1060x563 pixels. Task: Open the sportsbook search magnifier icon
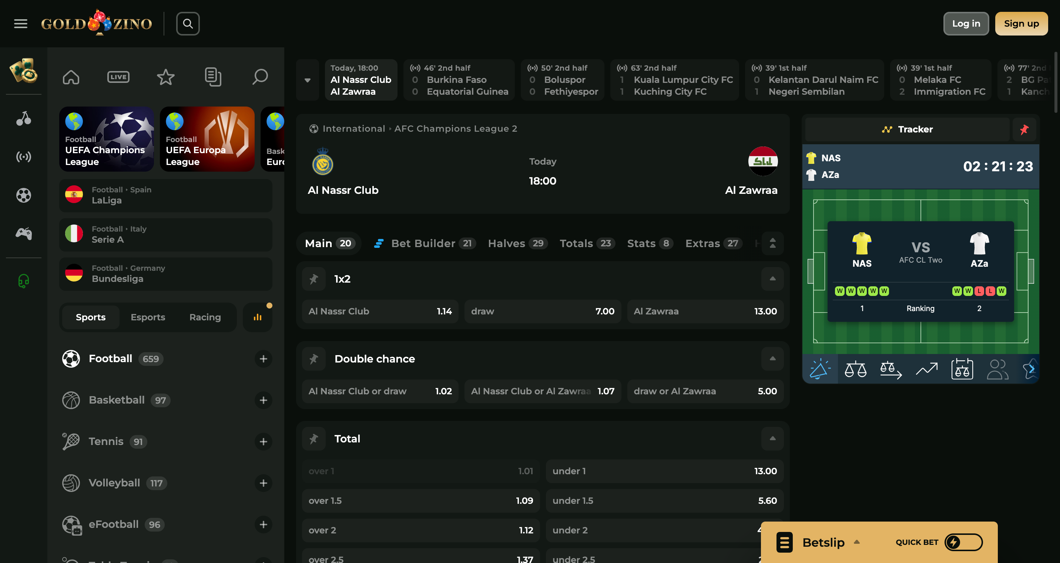(260, 77)
